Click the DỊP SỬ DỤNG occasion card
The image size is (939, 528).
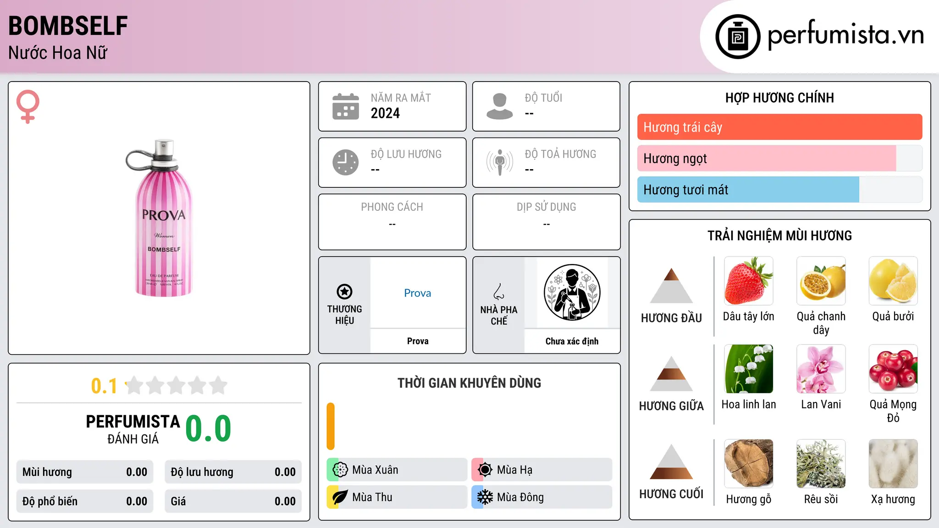(x=546, y=222)
